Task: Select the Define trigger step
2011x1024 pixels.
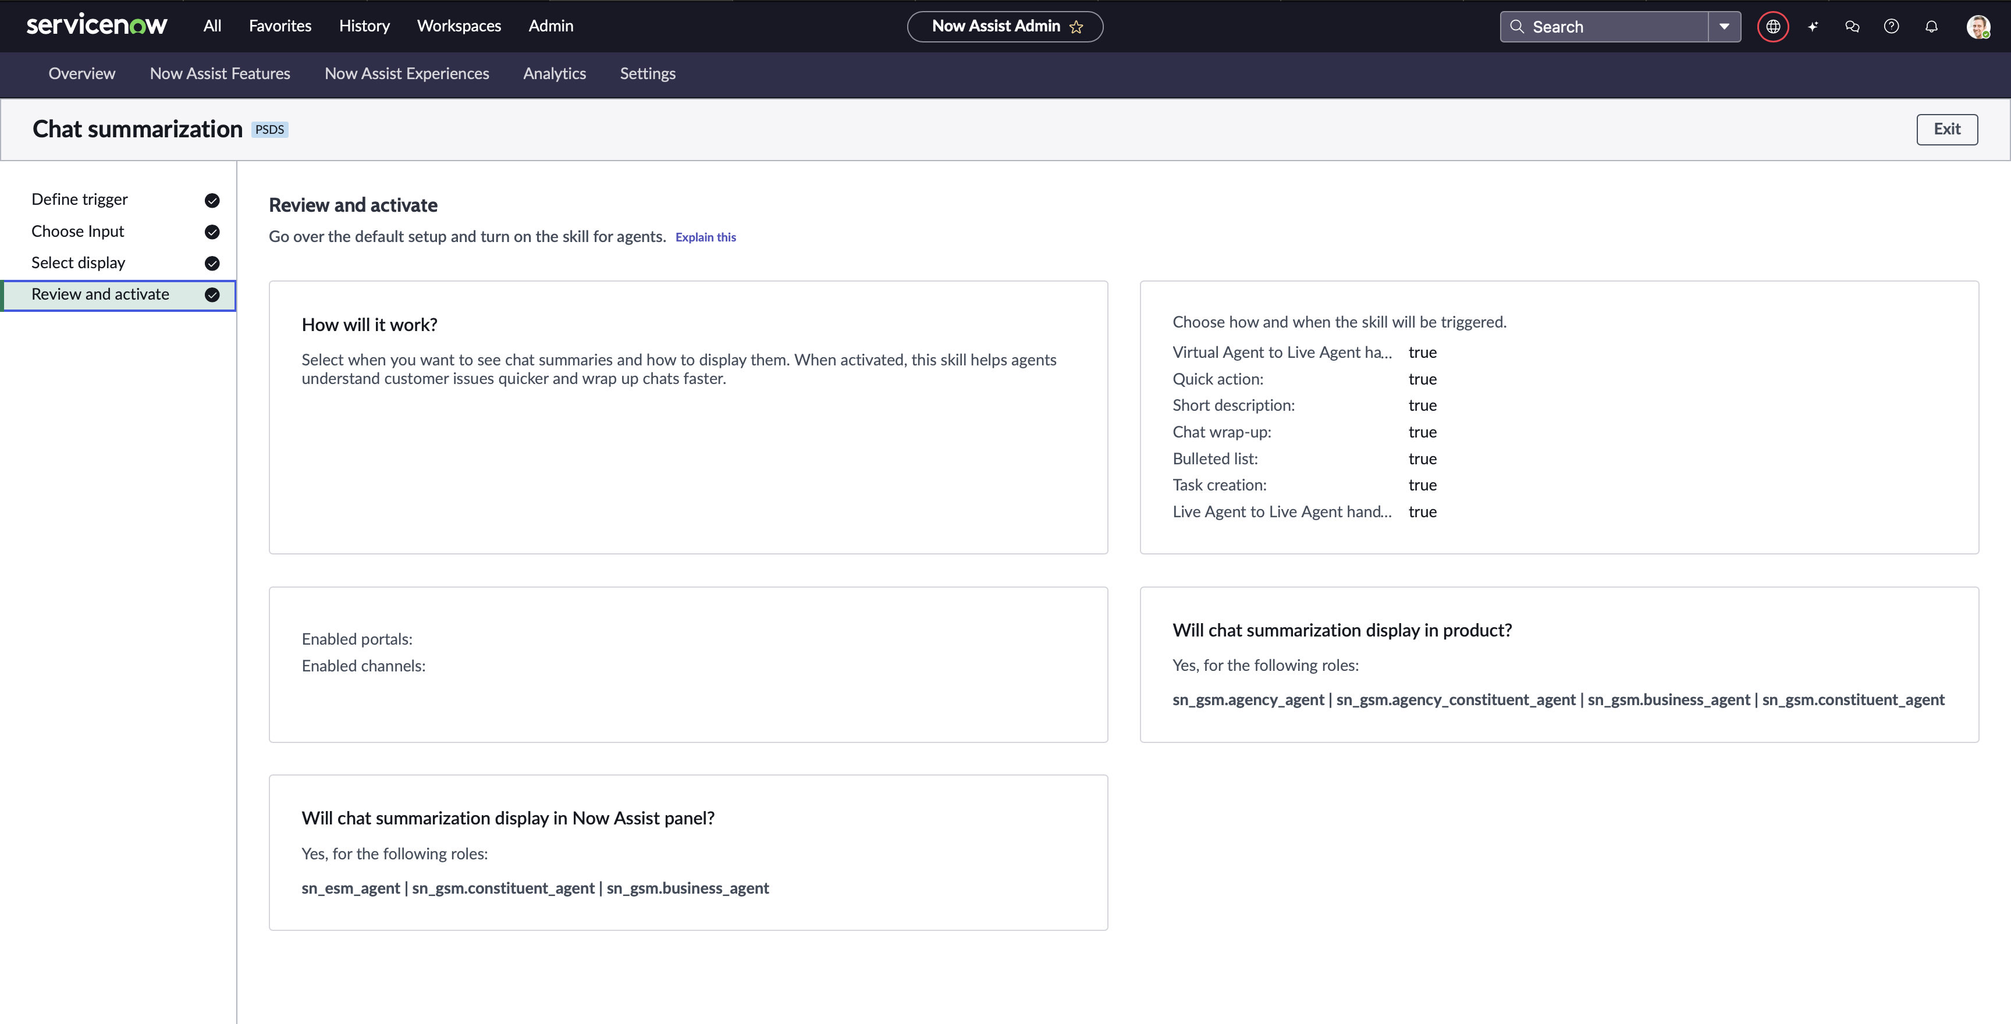Action: 119,200
